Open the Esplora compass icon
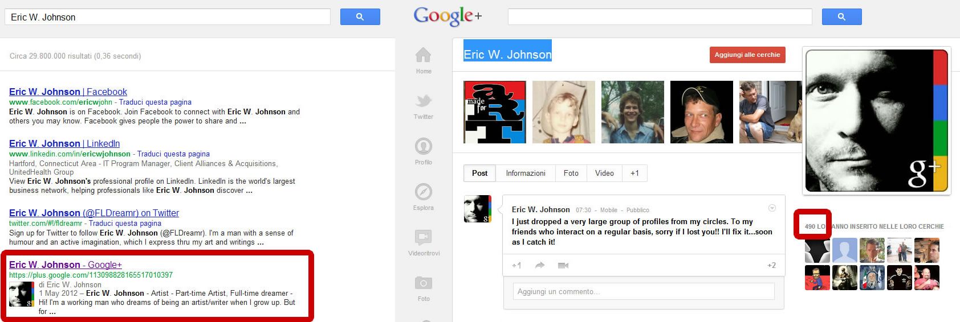This screenshot has height=322, width=960. [x=423, y=192]
